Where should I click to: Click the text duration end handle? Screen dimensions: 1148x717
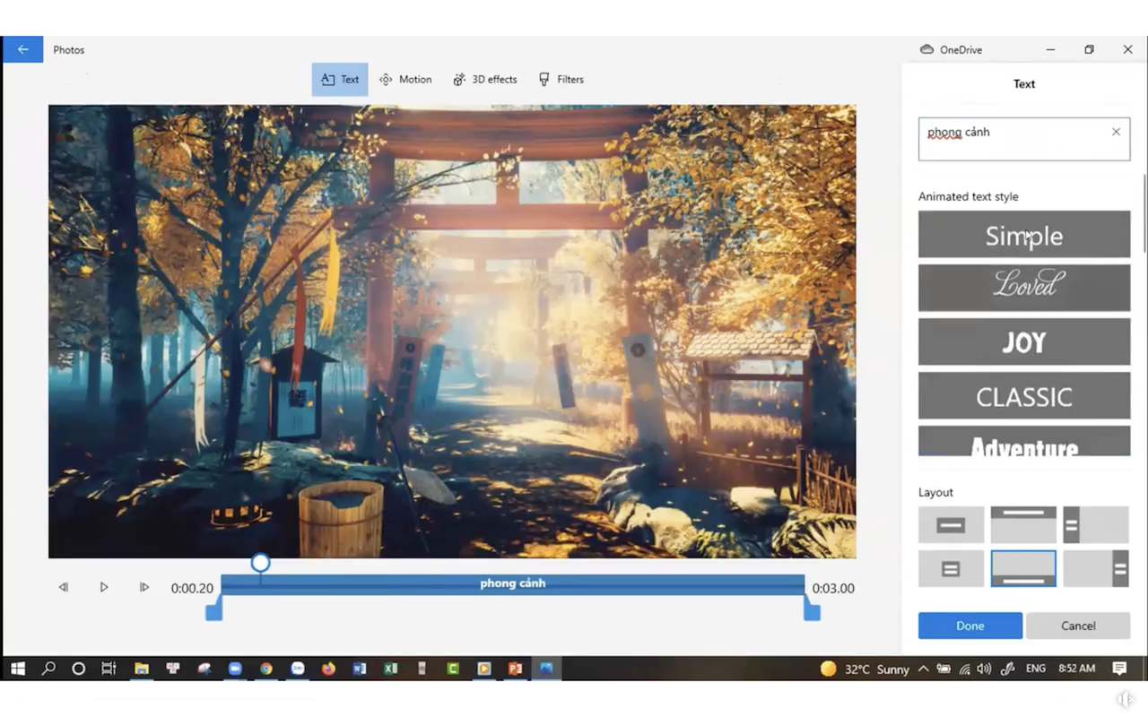812,611
